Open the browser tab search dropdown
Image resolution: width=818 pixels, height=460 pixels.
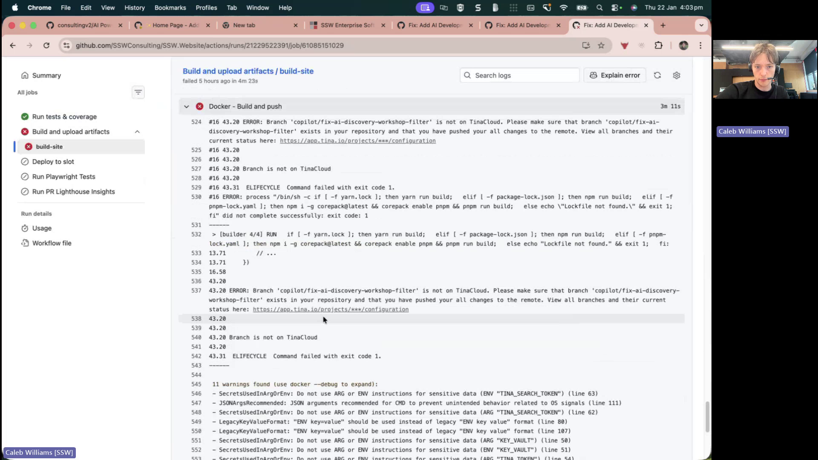point(701,25)
